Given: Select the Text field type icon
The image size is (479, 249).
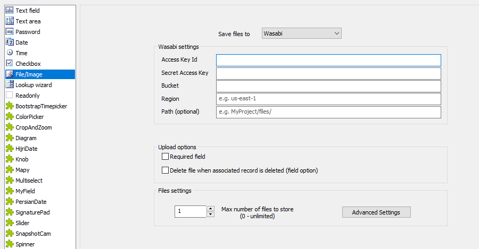Looking at the screenshot, I should (10, 11).
